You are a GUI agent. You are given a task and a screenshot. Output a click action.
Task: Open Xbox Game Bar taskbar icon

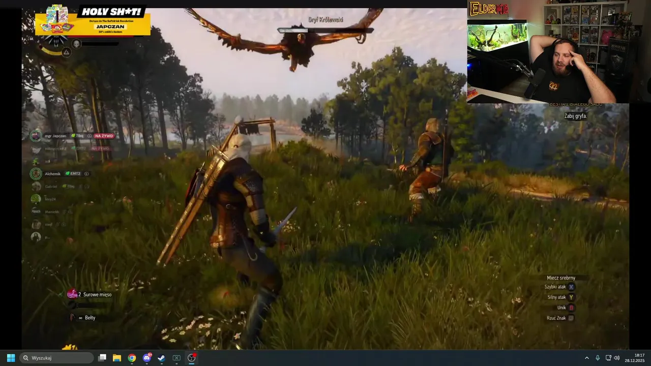pyautogui.click(x=176, y=358)
